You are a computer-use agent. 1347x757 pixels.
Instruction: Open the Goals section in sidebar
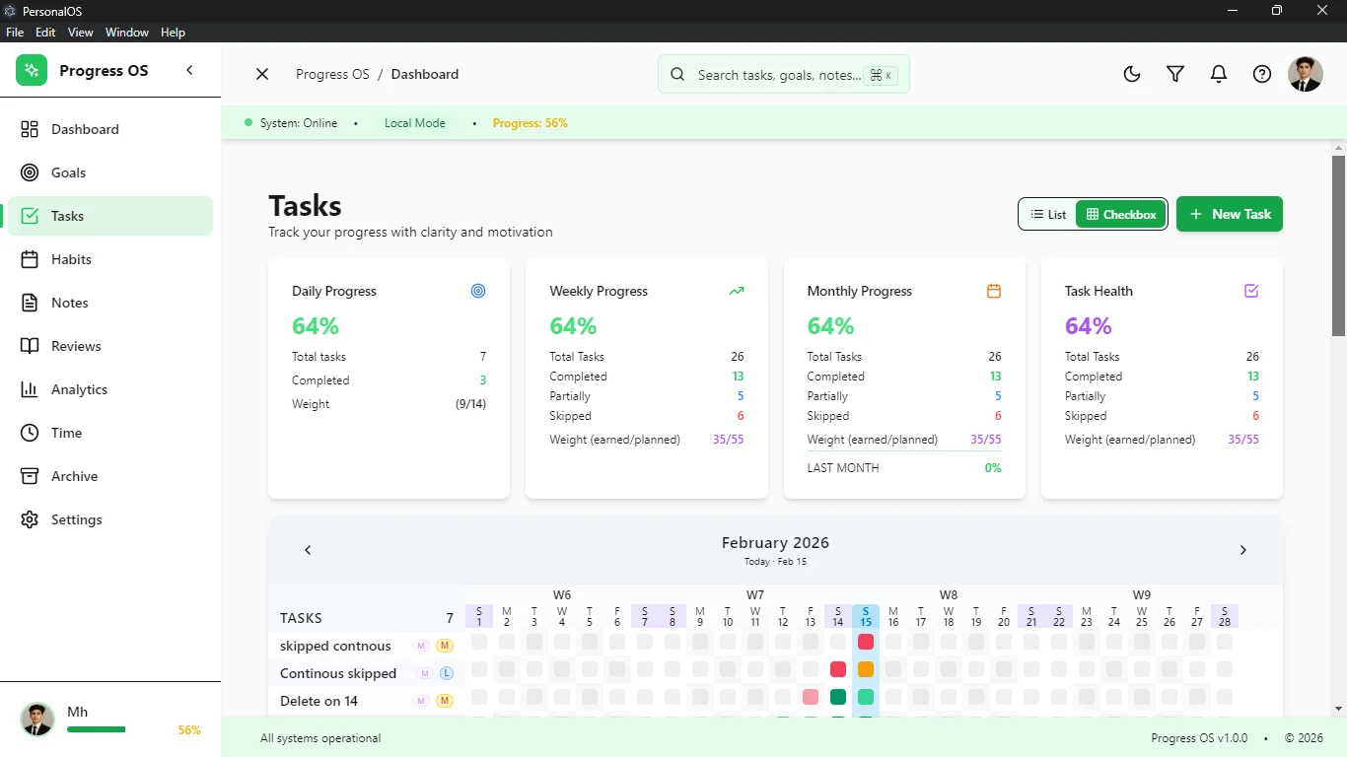tap(110, 172)
